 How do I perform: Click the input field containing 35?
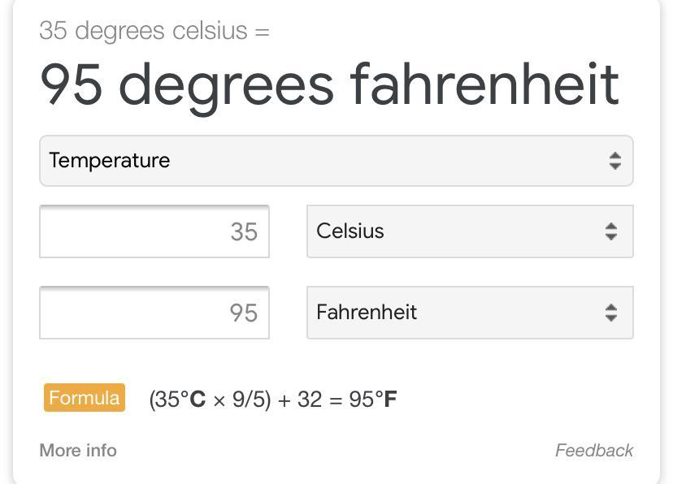tap(154, 232)
